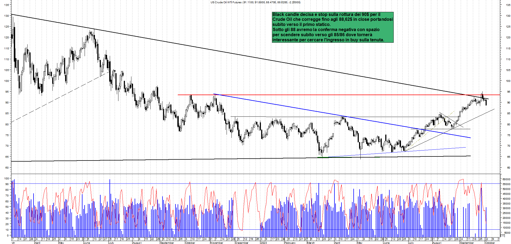Click the 45000 volume scale label
511x244 pixels.
click(x=506, y=194)
